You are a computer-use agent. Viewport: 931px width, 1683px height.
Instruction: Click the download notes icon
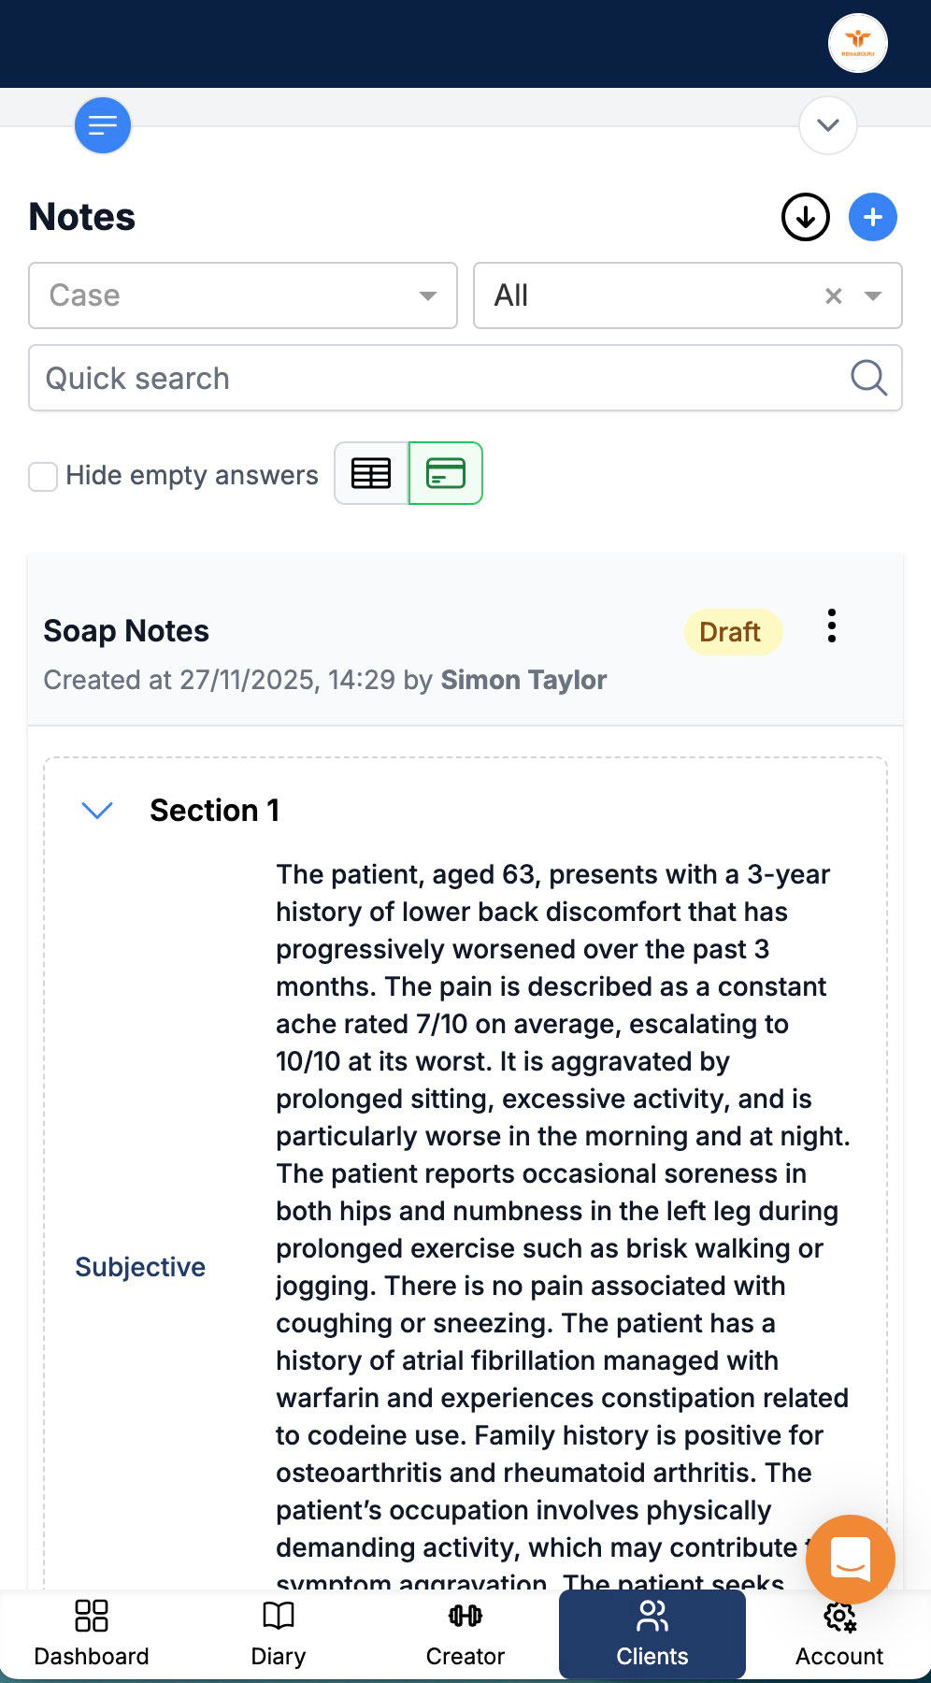805,216
